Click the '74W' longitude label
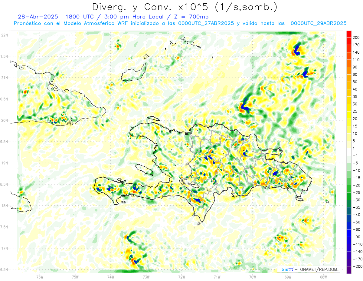This screenshot has height=281, width=363. [111, 277]
